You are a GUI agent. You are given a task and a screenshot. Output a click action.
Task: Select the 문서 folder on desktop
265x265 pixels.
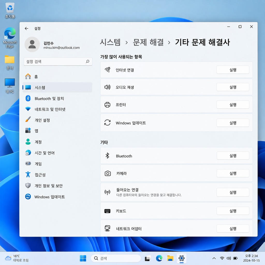coord(10,63)
